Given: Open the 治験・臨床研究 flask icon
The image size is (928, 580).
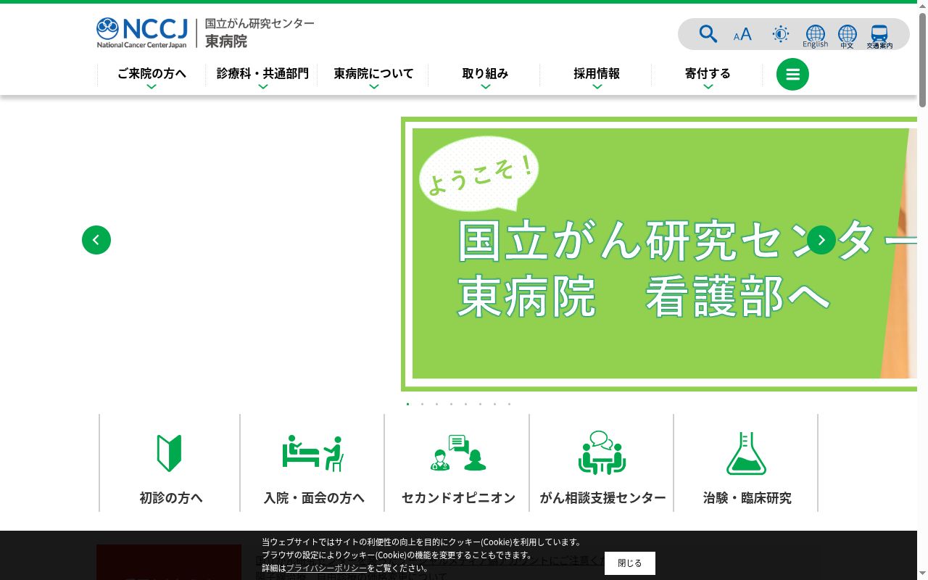Looking at the screenshot, I should coord(746,453).
